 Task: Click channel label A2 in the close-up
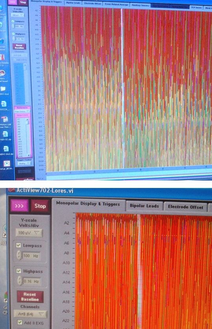tap(66, 223)
